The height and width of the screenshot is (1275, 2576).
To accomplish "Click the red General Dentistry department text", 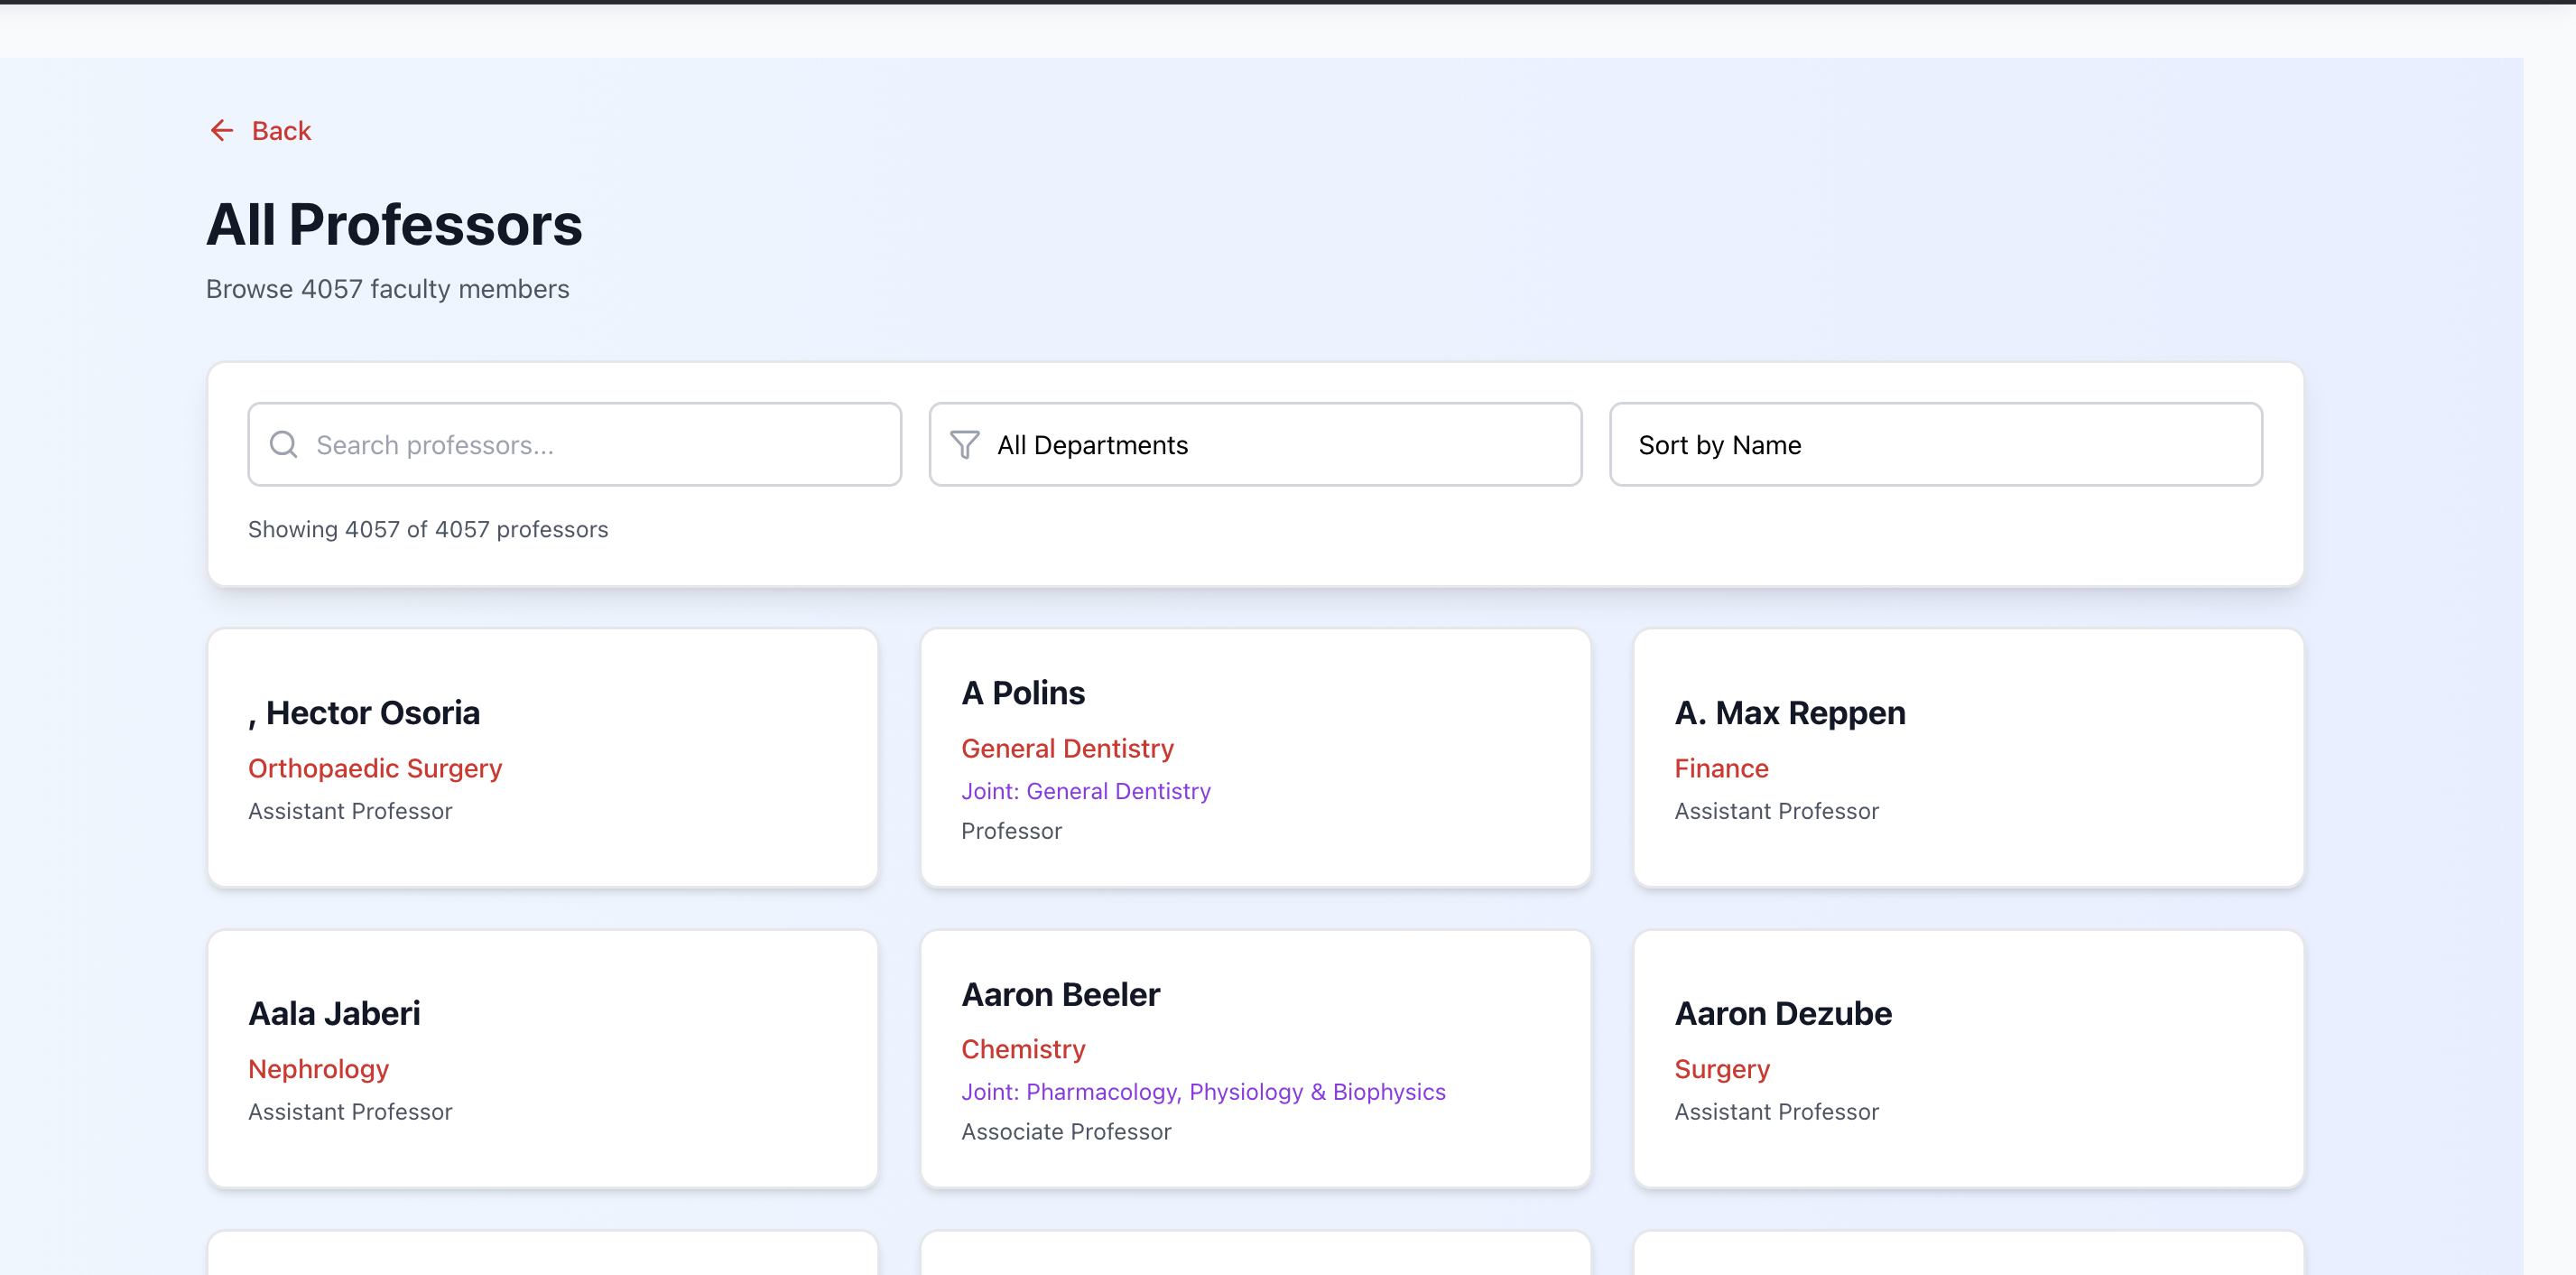I will (x=1067, y=749).
